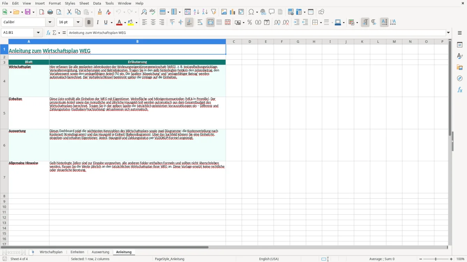Toggle Left-to-Right text direction
Image resolution: width=467 pixels, height=262 pixels.
click(x=365, y=23)
